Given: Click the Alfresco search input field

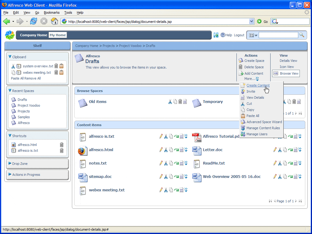Looking at the screenshot, I should click(x=278, y=35).
